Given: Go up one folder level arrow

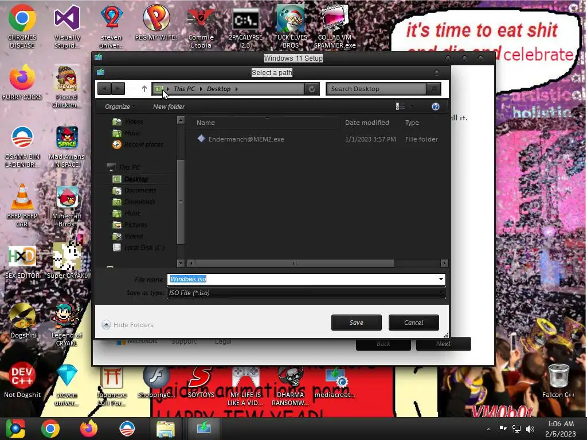Looking at the screenshot, I should click(x=144, y=89).
